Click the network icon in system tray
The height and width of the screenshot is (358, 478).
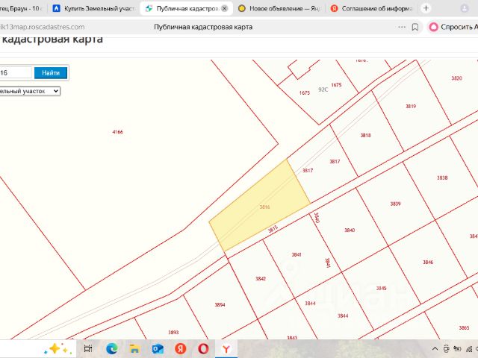click(x=469, y=349)
